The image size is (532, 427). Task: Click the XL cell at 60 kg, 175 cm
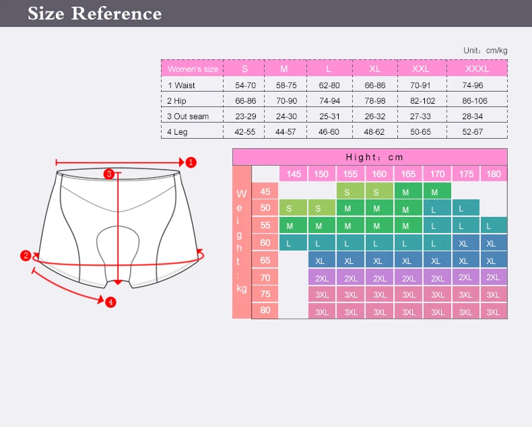click(x=466, y=242)
